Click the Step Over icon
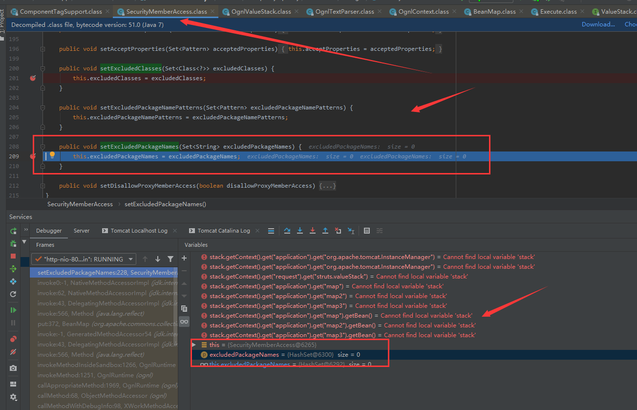The height and width of the screenshot is (410, 637). pos(287,231)
